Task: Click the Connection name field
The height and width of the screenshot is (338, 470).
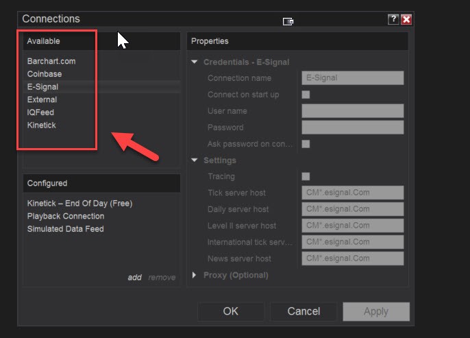Action: click(352, 78)
